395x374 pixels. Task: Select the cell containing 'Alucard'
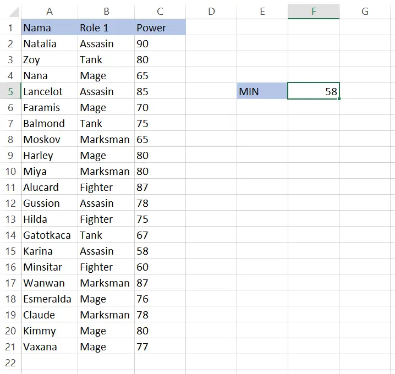point(50,186)
